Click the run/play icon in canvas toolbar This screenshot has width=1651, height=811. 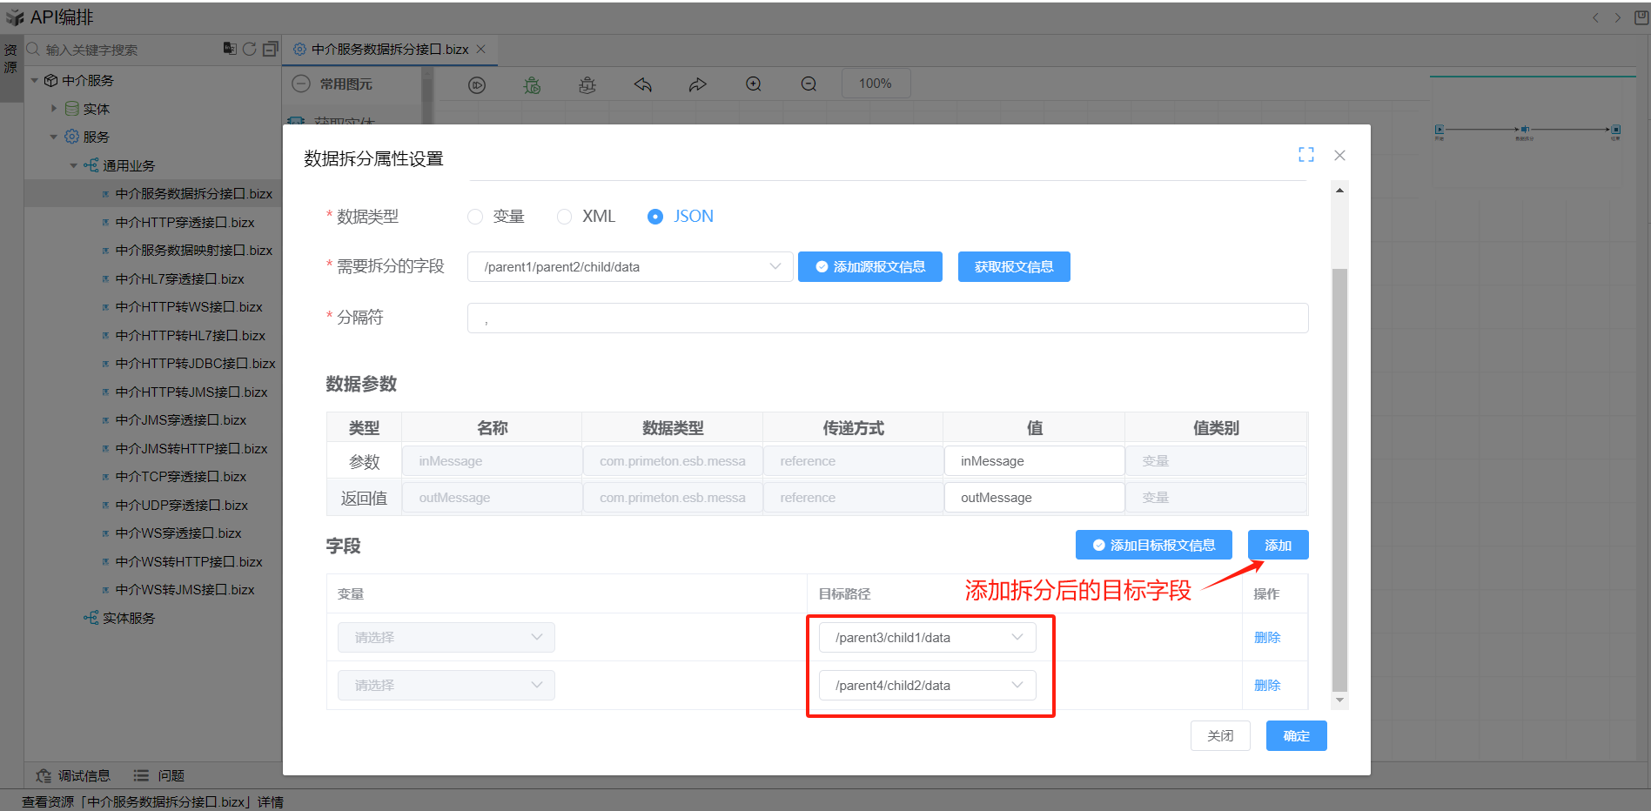click(477, 84)
